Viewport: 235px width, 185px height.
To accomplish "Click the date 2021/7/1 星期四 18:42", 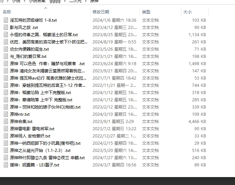I will pos(114,78).
